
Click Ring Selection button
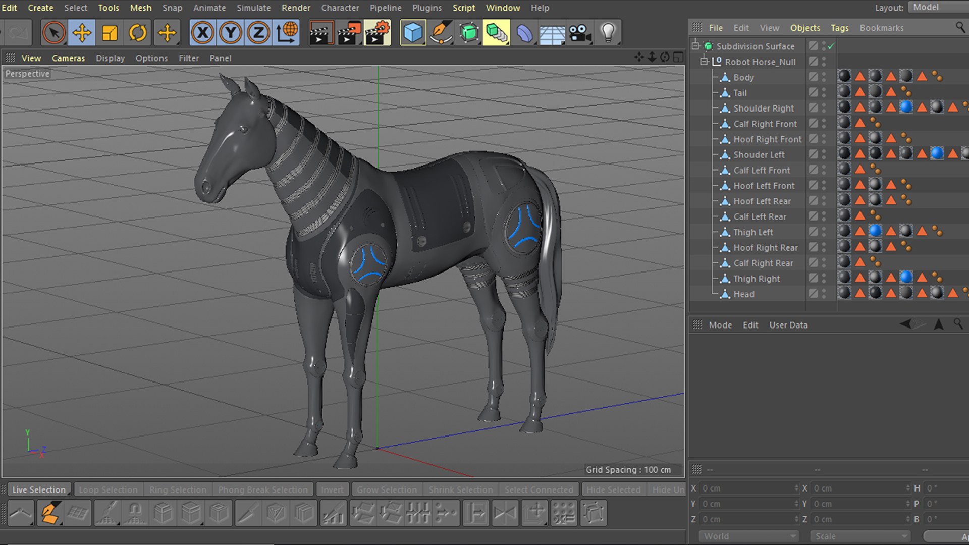click(178, 489)
